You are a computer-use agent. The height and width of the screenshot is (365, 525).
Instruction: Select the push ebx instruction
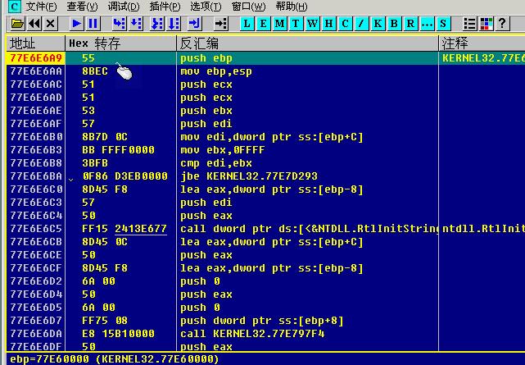(x=206, y=111)
